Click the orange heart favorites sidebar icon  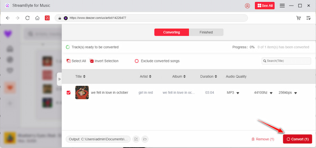10,88
